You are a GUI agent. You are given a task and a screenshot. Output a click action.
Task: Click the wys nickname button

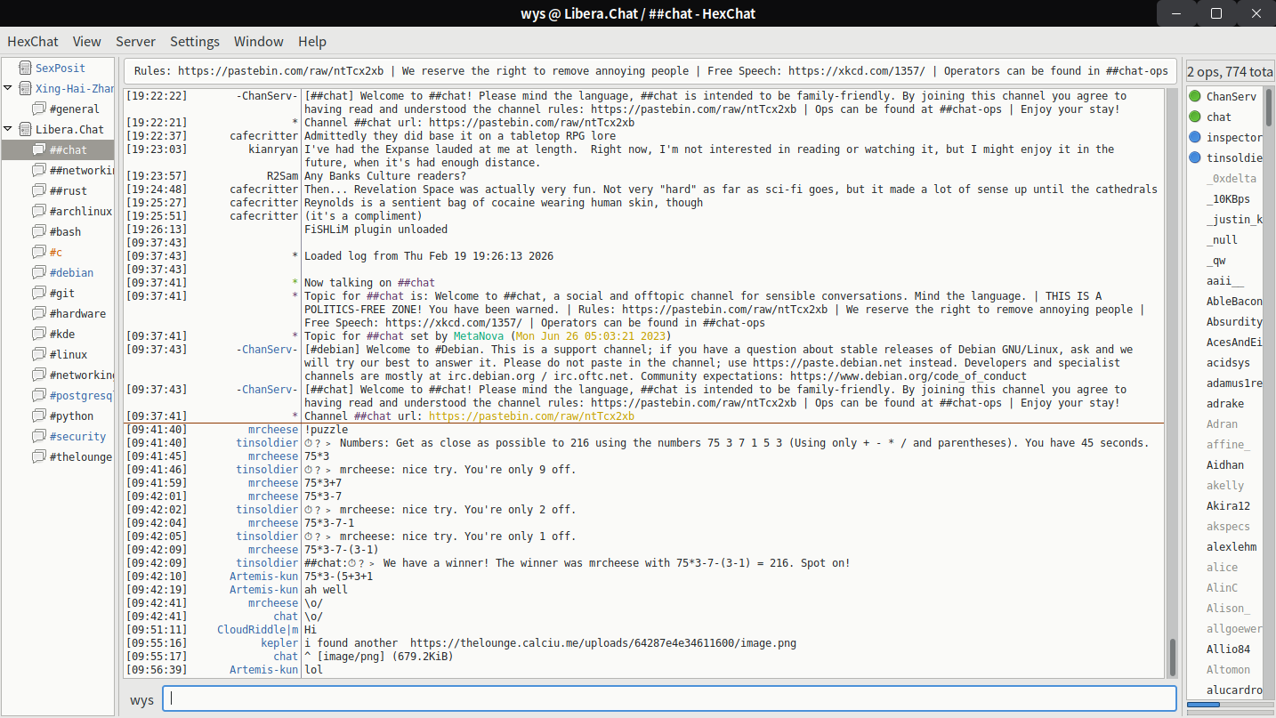tap(142, 699)
